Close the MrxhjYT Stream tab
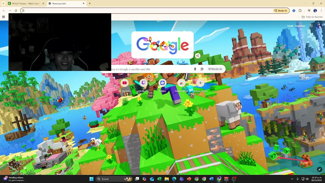Viewport: 325px width, 183px height. (x=43, y=4)
